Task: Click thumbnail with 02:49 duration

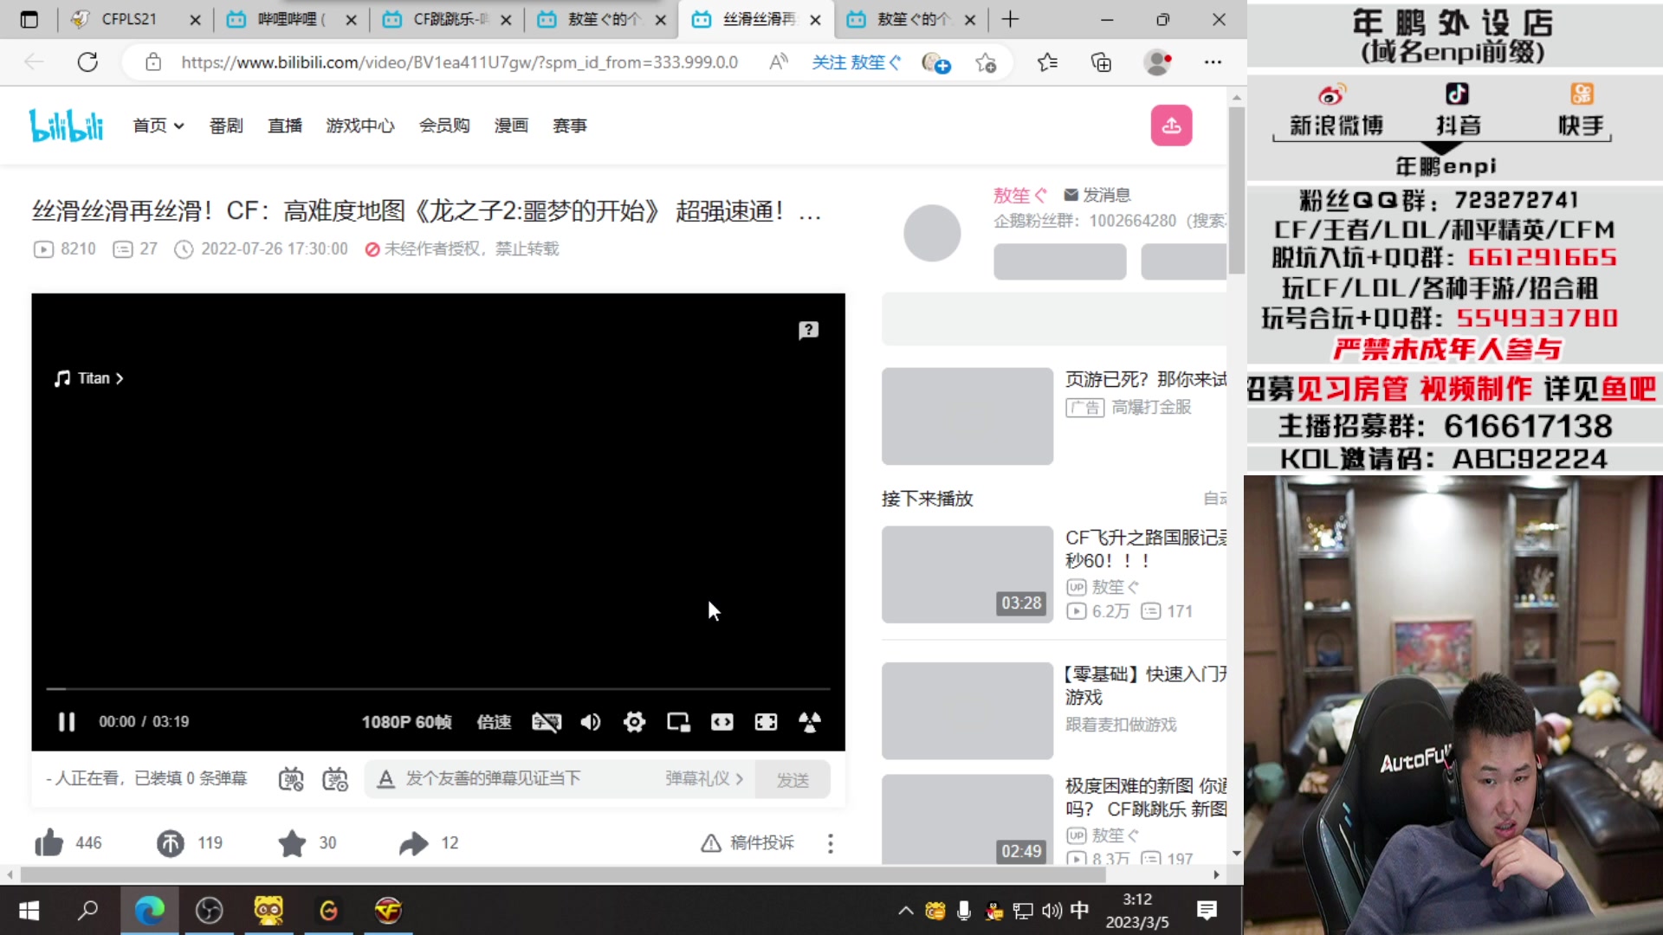Action: point(967,819)
